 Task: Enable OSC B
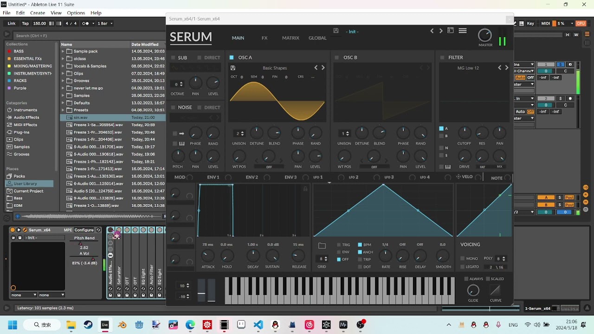click(337, 58)
